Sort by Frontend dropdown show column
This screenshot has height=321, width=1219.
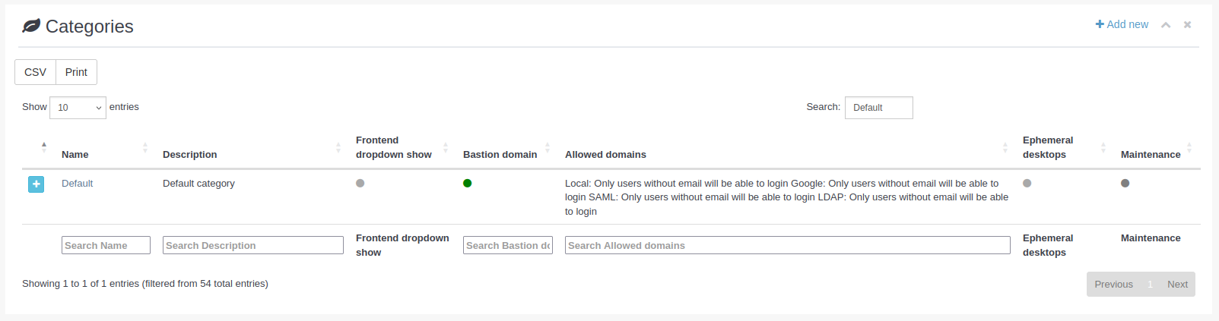click(x=393, y=147)
